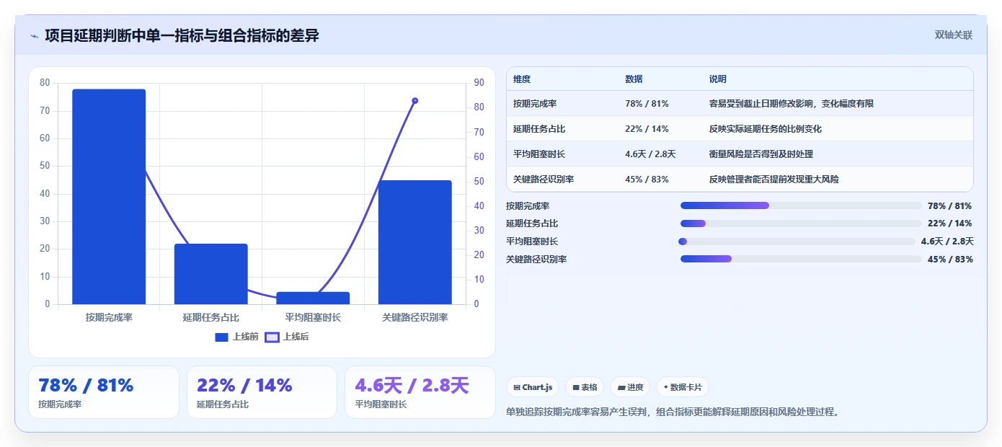Open the 4.6天 / 2.8天 平均阻塞时长 stat card
The image size is (1002, 447).
[x=420, y=392]
